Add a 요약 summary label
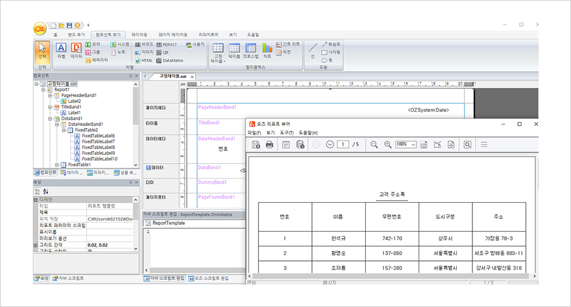This screenshot has height=307, width=571. (92, 44)
